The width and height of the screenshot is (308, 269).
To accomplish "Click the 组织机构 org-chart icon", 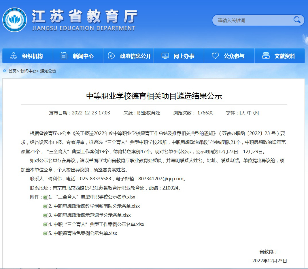I will coord(13,56).
